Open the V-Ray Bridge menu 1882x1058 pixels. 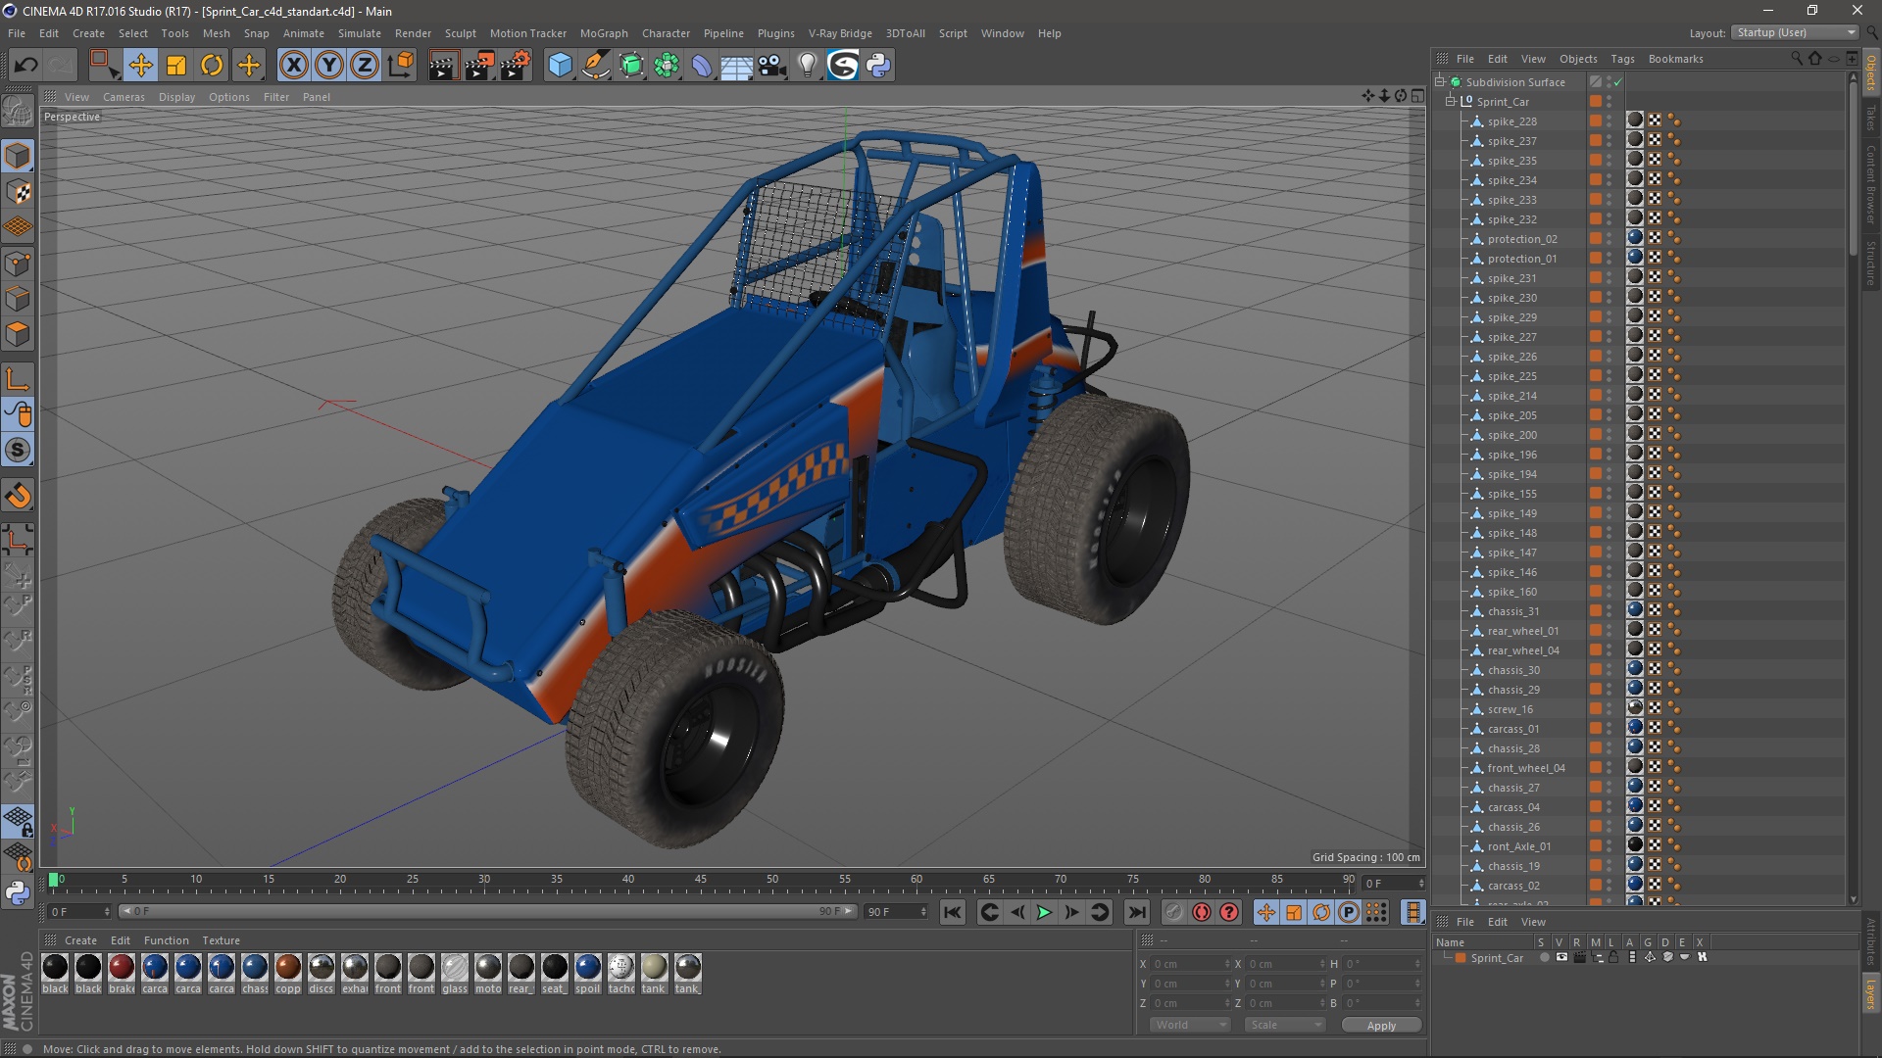click(x=840, y=33)
